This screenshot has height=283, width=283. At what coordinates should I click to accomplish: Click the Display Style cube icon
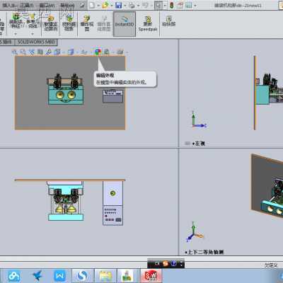click(71, 52)
